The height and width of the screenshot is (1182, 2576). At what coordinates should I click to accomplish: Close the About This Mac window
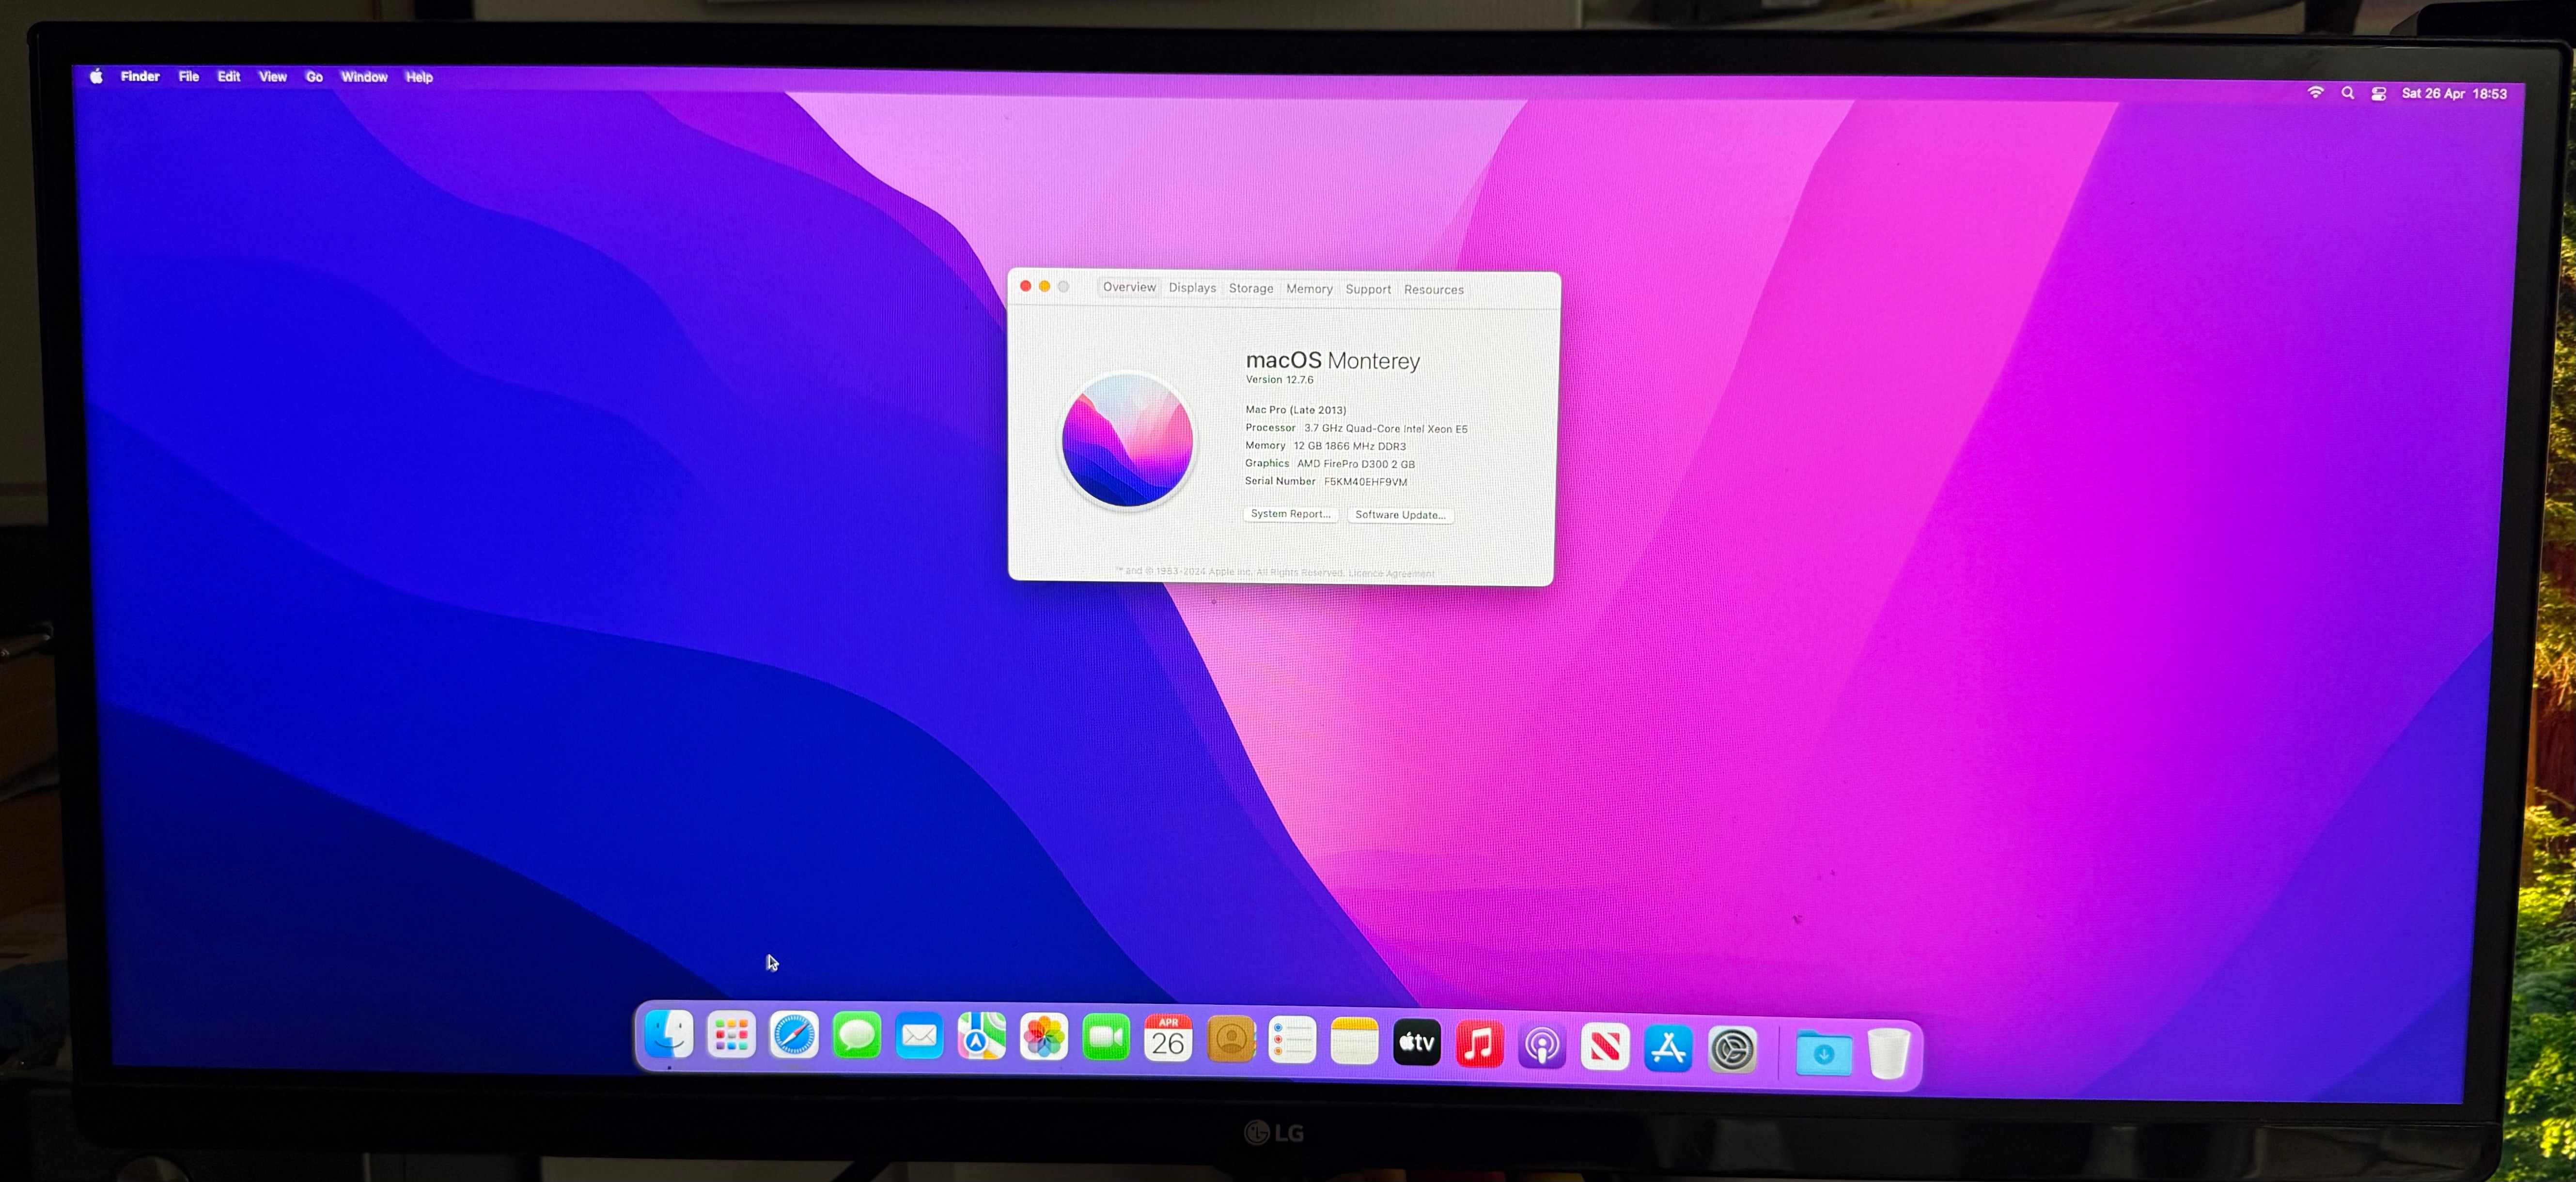click(1025, 286)
